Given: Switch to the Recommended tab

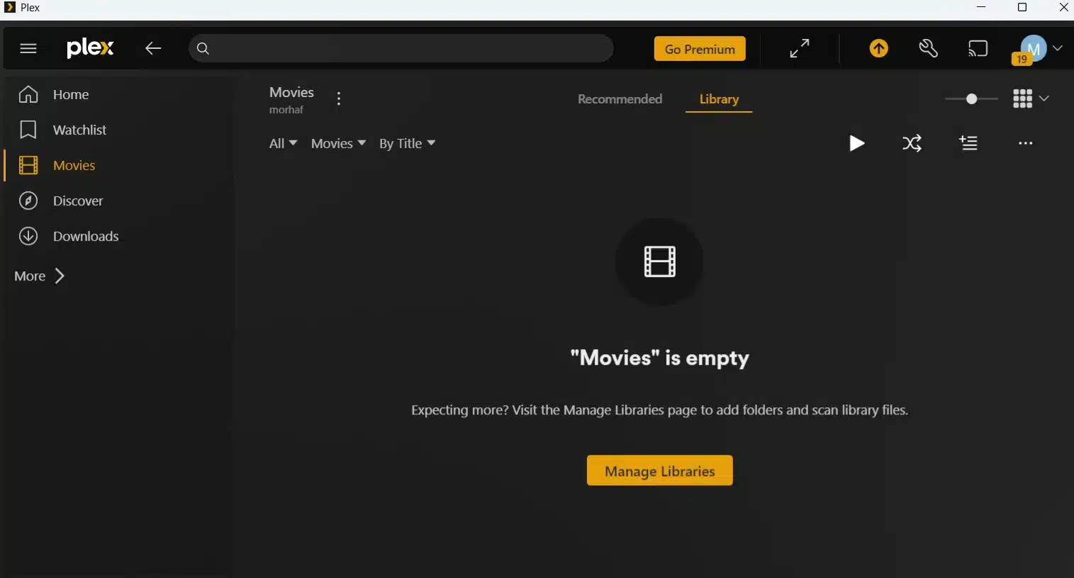Looking at the screenshot, I should pos(620,99).
